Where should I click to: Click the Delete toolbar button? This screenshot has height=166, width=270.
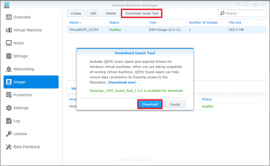[111, 14]
